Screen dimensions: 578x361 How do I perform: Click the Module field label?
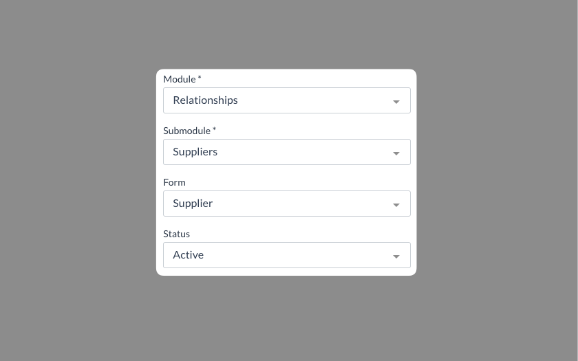(x=179, y=79)
